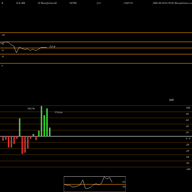Open the mini line chart thumbnail at the bottom
The width and height of the screenshot is (192, 192).
95,184
